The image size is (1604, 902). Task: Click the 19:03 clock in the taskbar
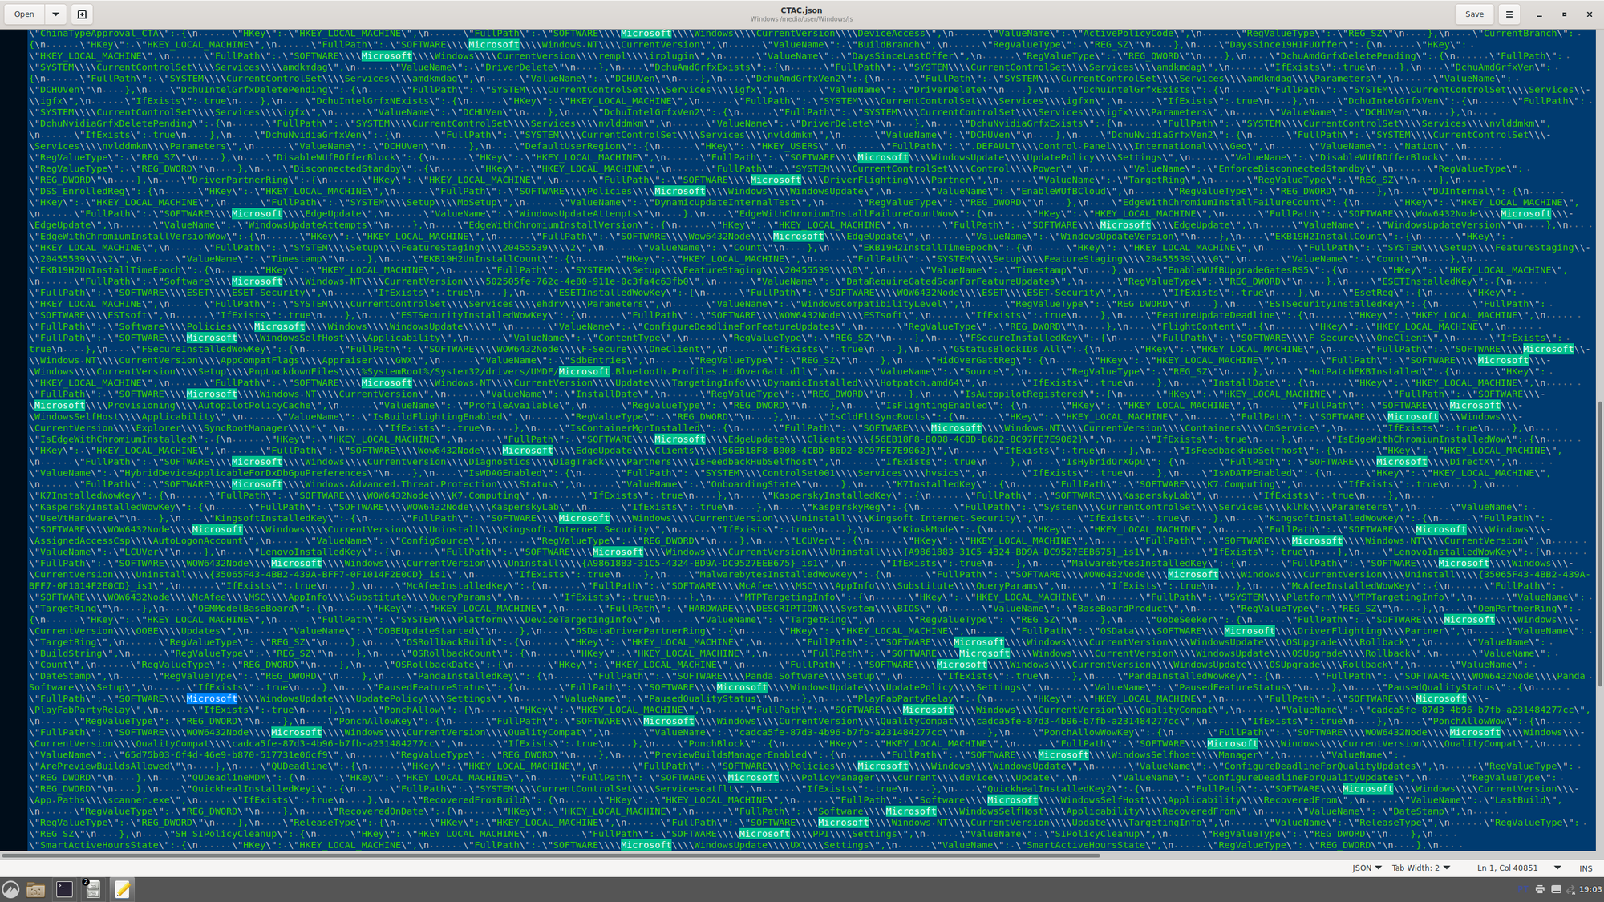[1590, 889]
